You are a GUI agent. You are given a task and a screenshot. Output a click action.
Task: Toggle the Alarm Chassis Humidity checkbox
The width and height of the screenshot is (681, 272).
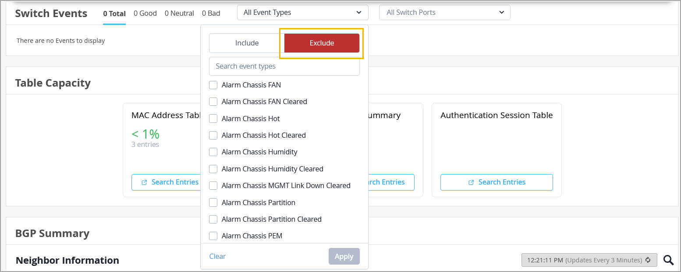213,152
